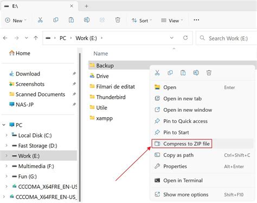Close the E:\ tab
The width and height of the screenshot is (257, 203).
72,6
